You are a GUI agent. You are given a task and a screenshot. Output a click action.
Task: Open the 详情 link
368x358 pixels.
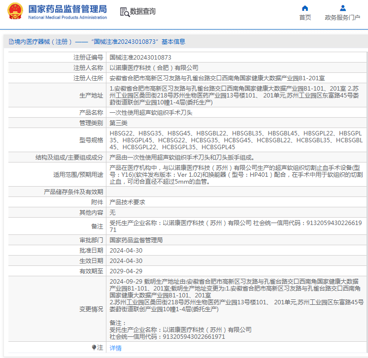click(x=115, y=348)
